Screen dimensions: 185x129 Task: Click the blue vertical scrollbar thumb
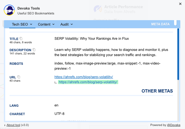pyautogui.click(x=178, y=54)
